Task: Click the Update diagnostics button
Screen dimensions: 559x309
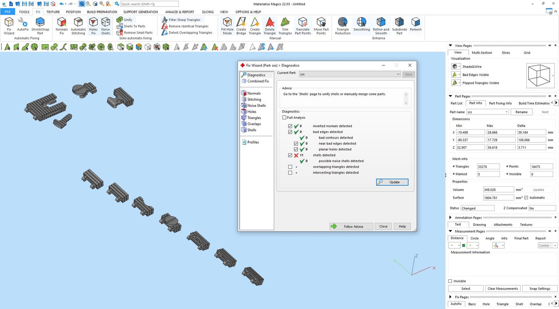Action: click(x=392, y=182)
